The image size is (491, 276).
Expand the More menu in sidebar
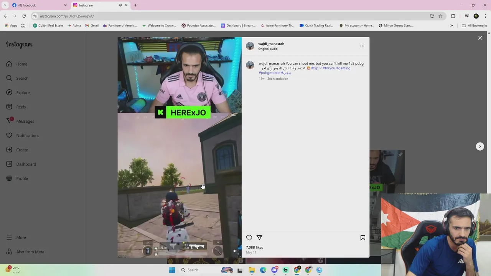tap(21, 238)
